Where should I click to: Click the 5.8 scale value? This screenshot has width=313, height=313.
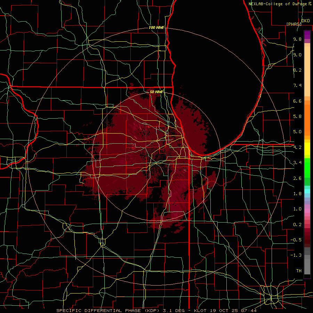point(297,117)
